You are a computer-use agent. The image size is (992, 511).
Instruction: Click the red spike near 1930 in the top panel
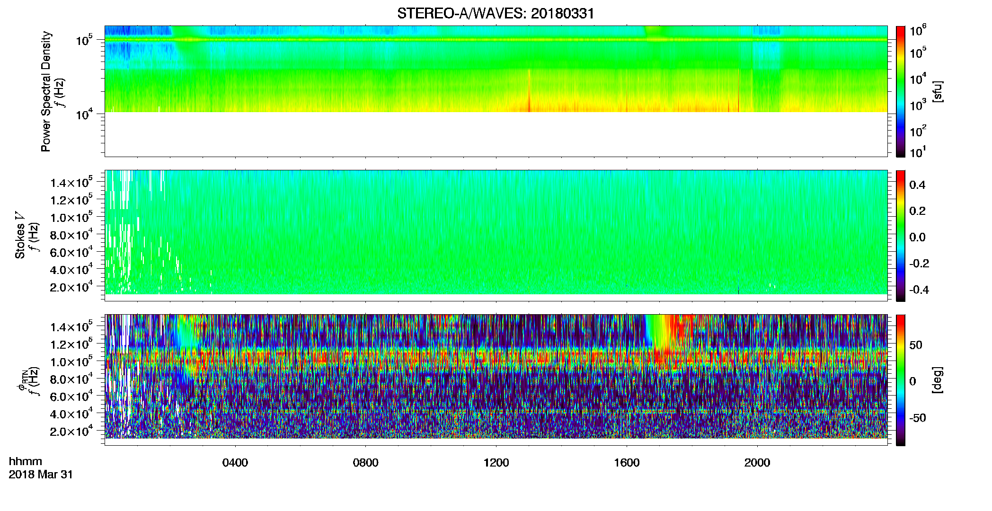[738, 91]
